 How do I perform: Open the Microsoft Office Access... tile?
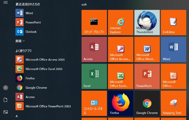pos(120,50)
